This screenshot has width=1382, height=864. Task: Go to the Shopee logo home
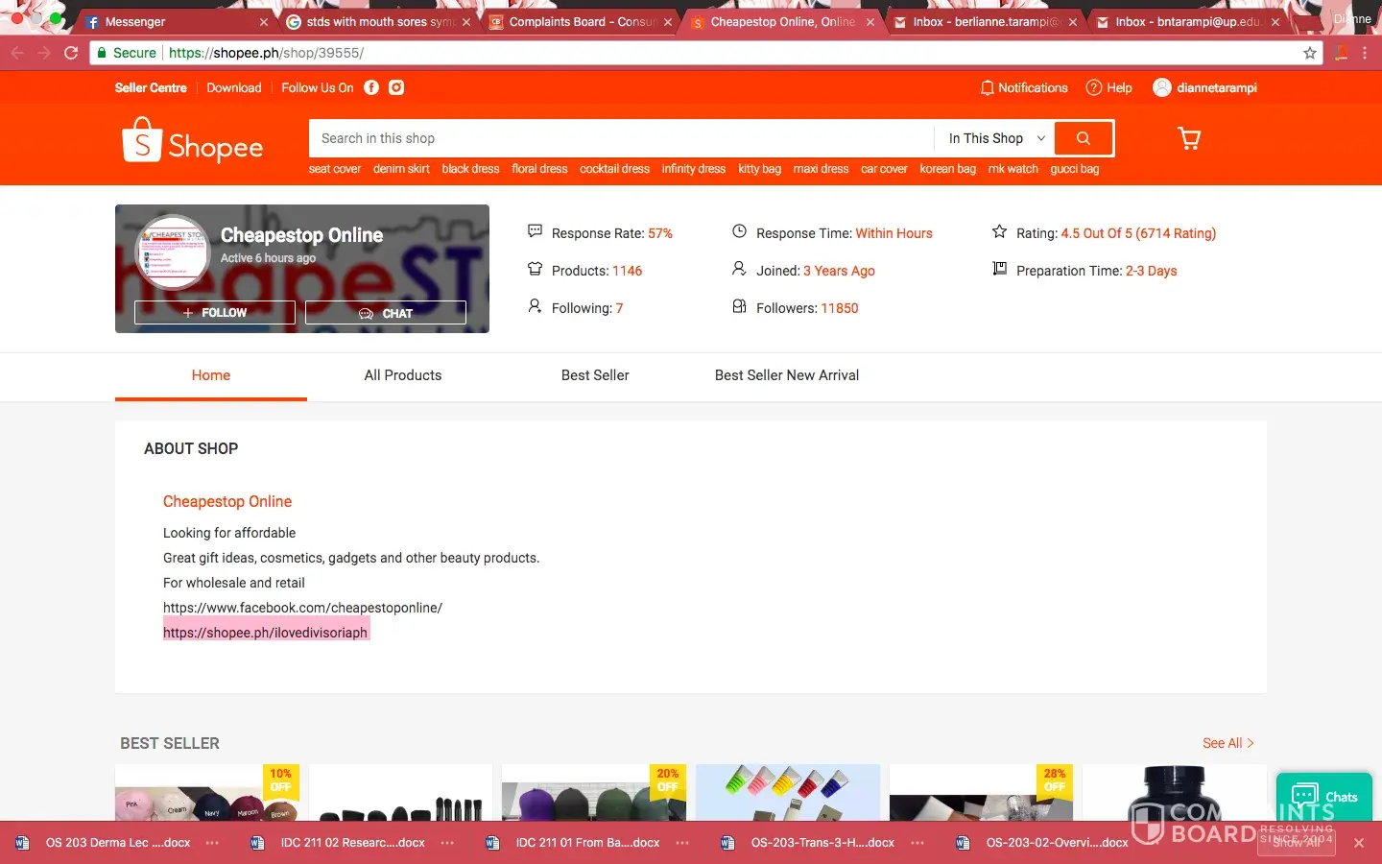(x=193, y=141)
